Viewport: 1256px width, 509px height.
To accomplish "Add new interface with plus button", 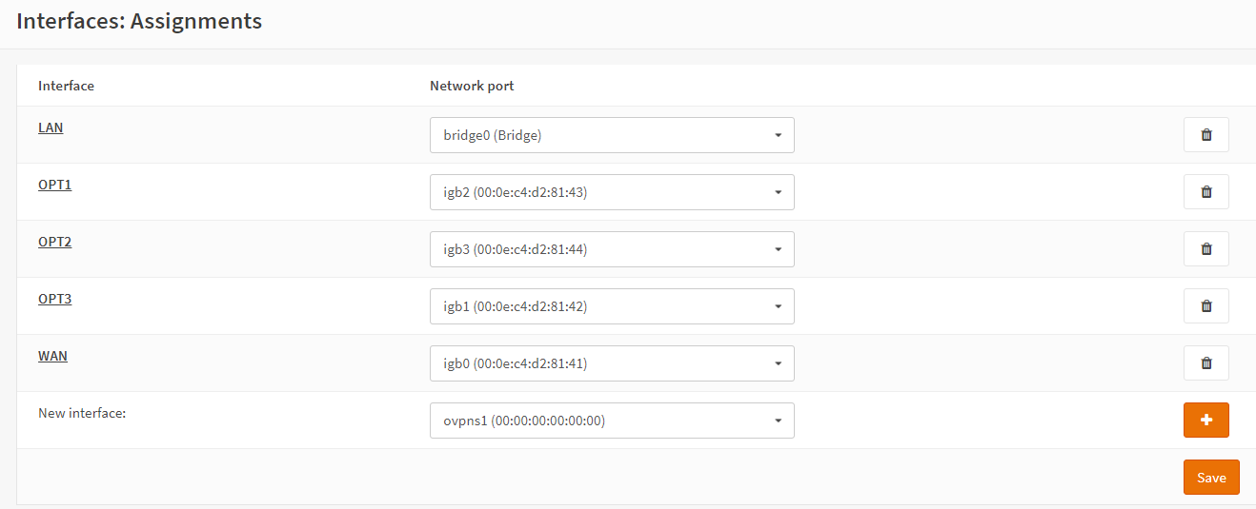I will click(1205, 421).
